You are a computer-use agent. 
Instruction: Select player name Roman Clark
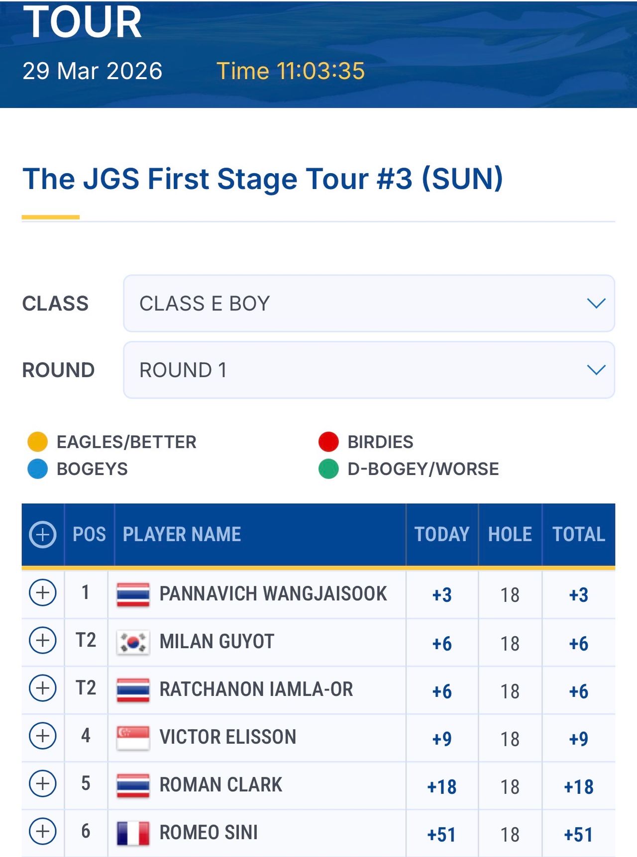[220, 785]
